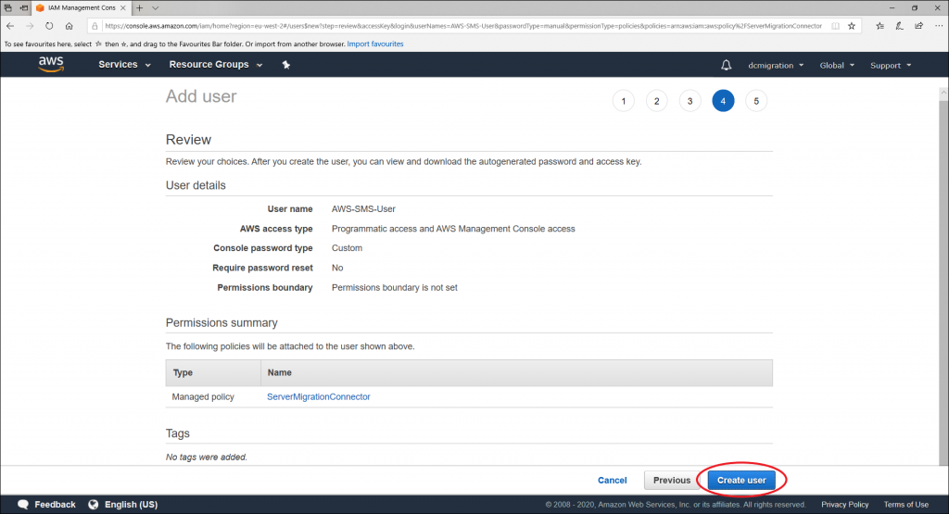Expand the Resource Groups dropdown
This screenshot has height=514, width=949.
point(215,65)
